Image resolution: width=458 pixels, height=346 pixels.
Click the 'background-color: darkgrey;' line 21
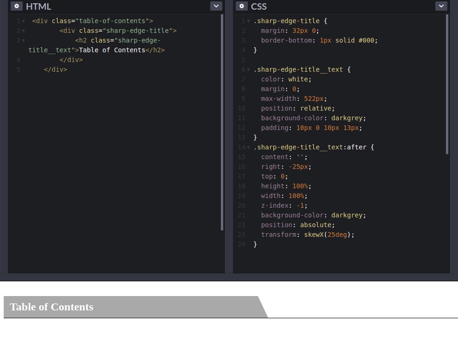(x=314, y=215)
